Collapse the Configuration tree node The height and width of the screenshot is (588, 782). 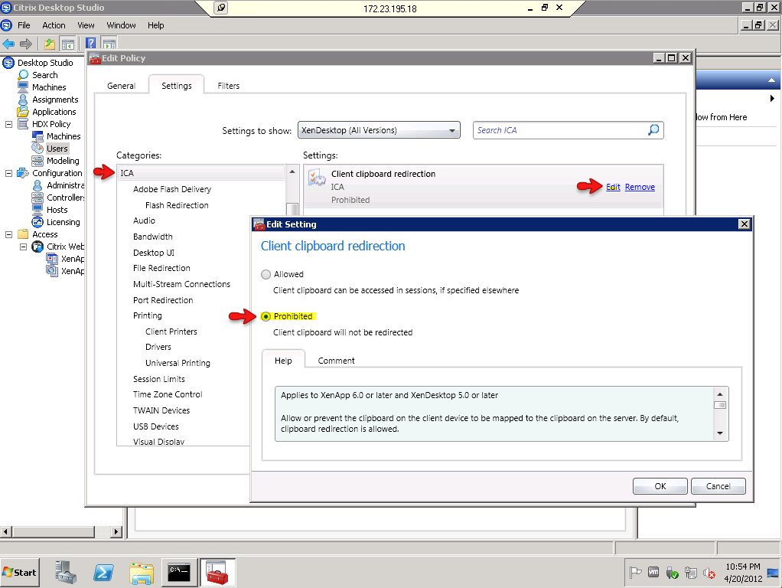[8, 173]
